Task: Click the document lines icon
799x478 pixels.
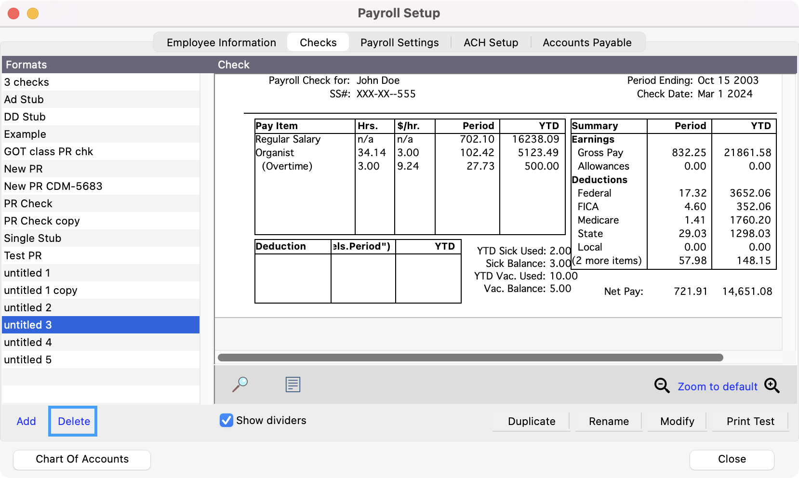Action: pos(293,385)
